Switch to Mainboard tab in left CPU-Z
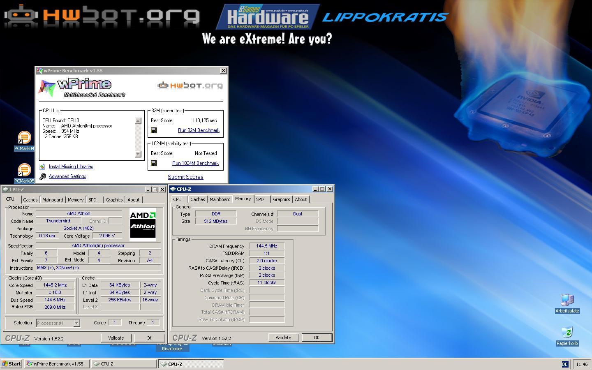Viewport: 592px width, 370px height. 53,200
